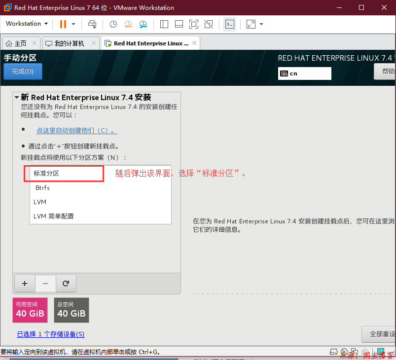Click the 全部重设 button
Viewport: 396px width, 360px height.
[379, 334]
